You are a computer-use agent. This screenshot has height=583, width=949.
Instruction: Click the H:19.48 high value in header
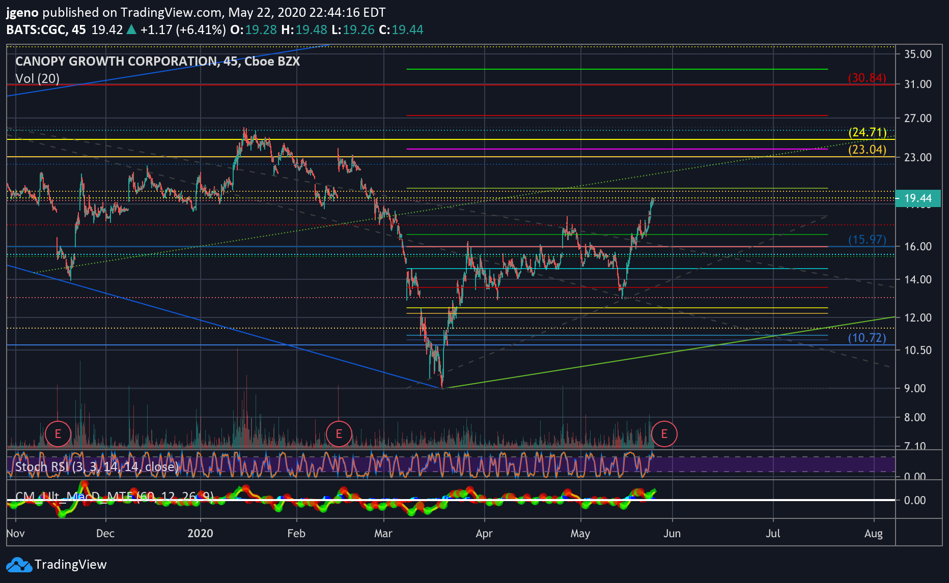(x=304, y=30)
